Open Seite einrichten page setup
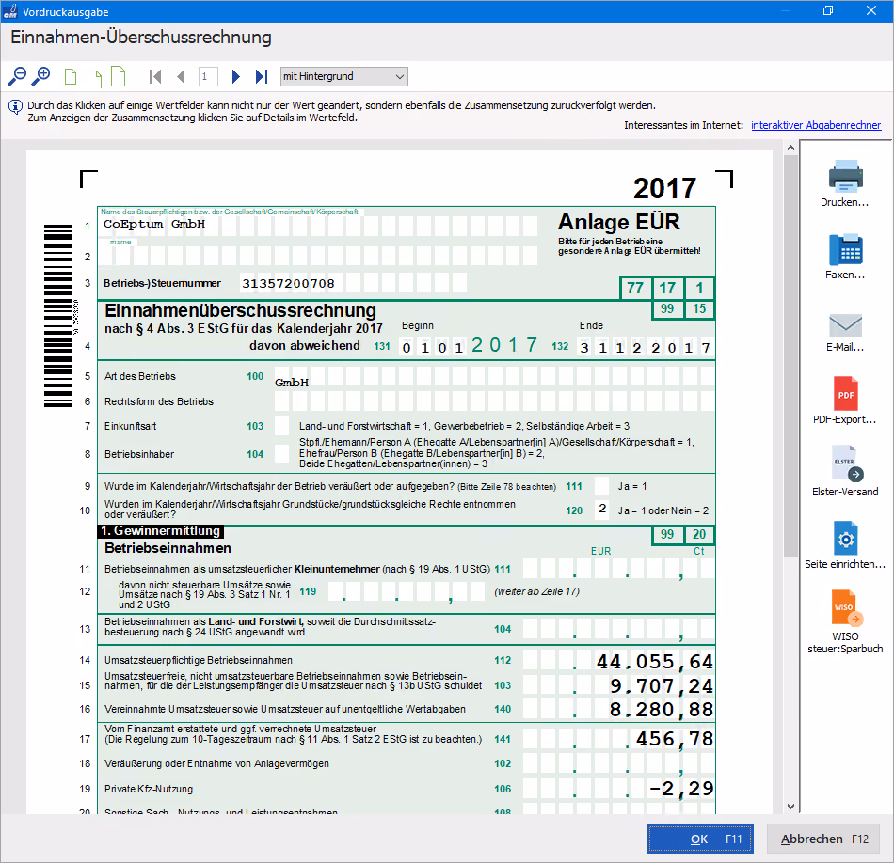 click(845, 544)
